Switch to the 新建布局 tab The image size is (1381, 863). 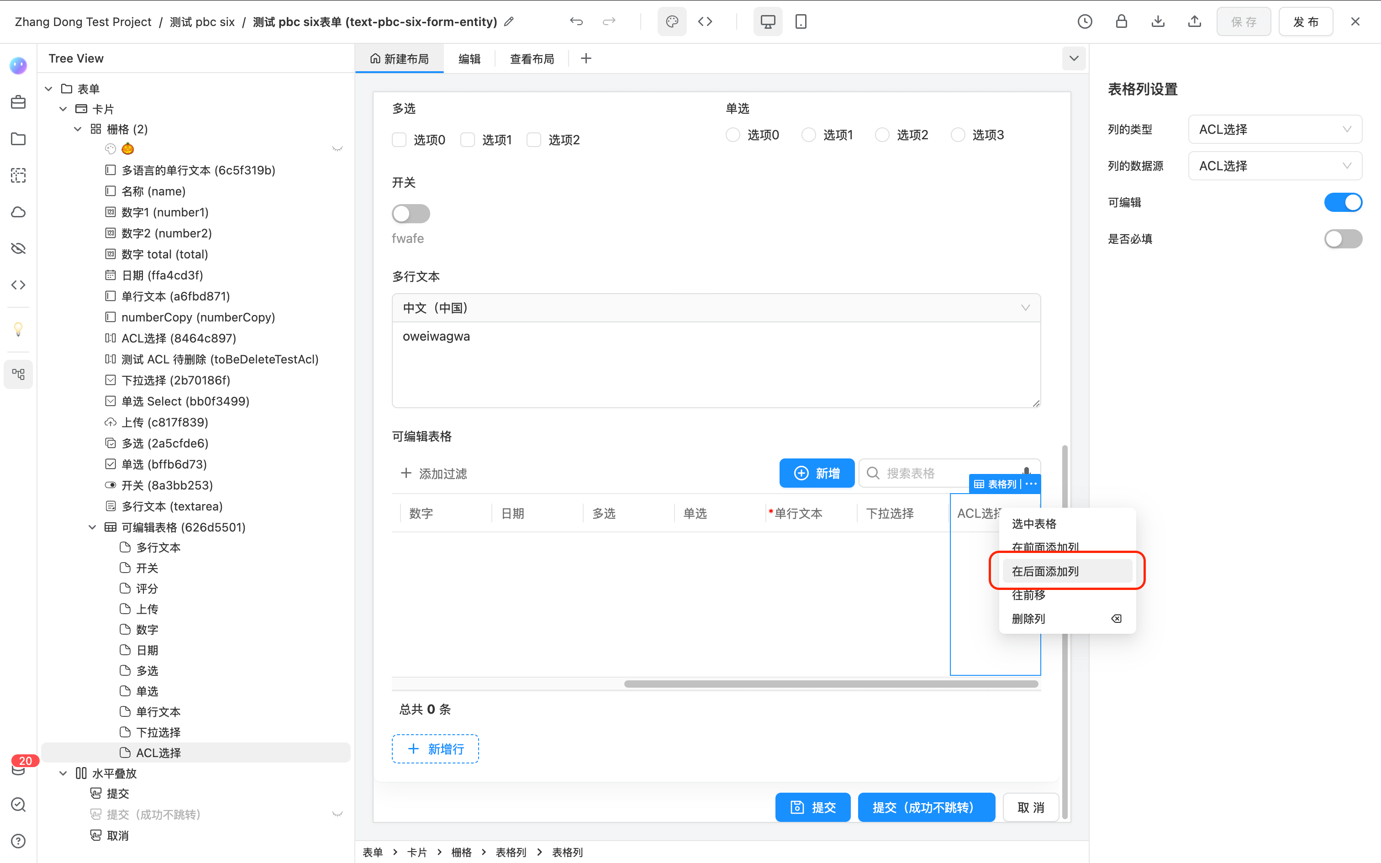(400, 59)
